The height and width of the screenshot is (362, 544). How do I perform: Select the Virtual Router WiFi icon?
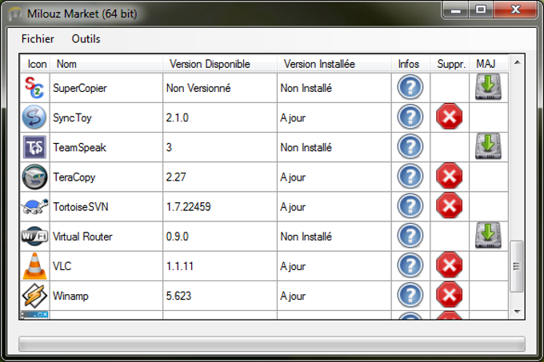tap(34, 237)
